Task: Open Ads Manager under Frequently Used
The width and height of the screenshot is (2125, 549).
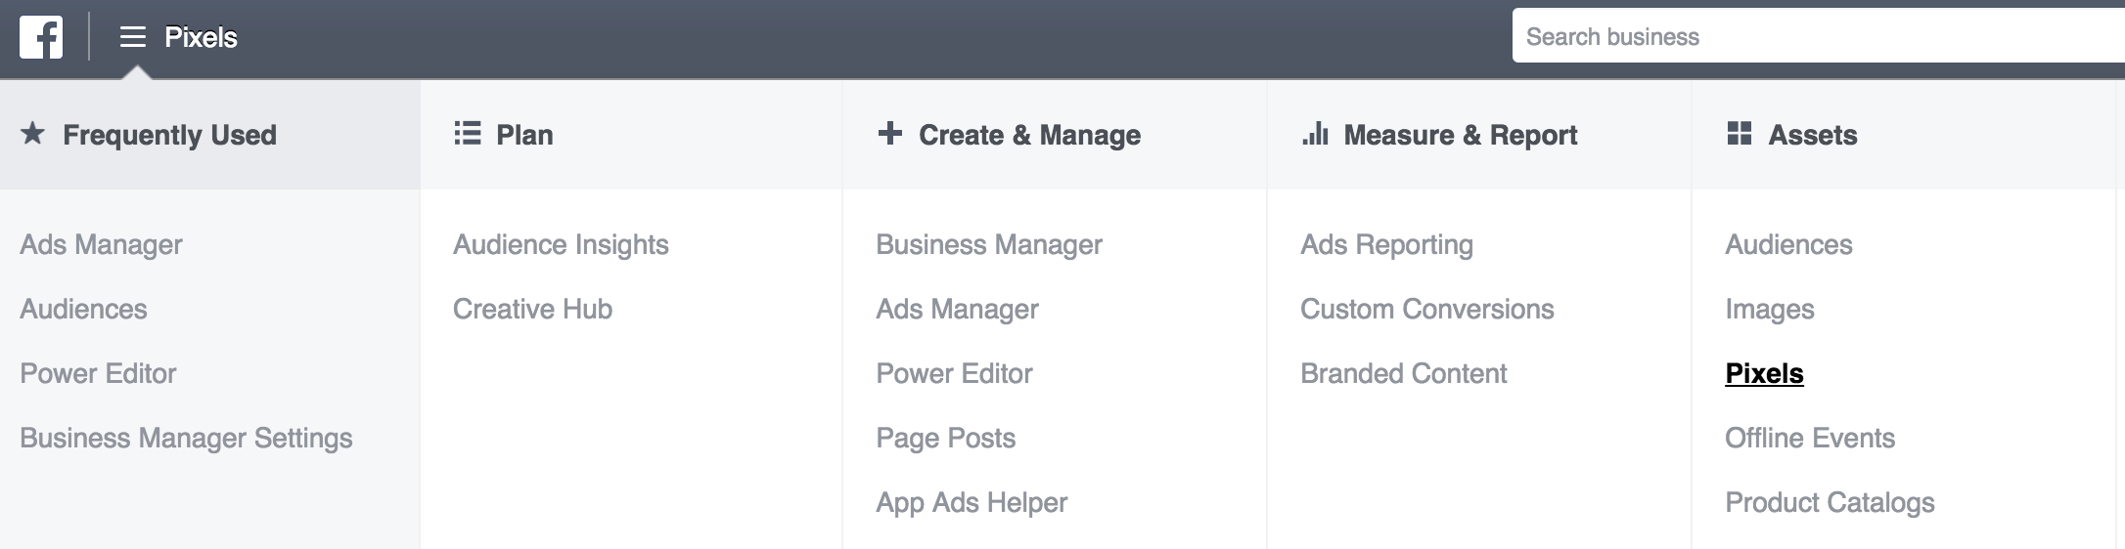Action: 101,244
